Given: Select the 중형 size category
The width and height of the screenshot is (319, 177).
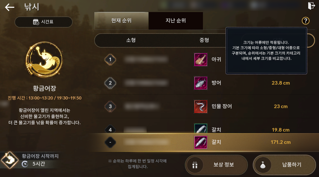Looking at the screenshot, I should (204, 40).
